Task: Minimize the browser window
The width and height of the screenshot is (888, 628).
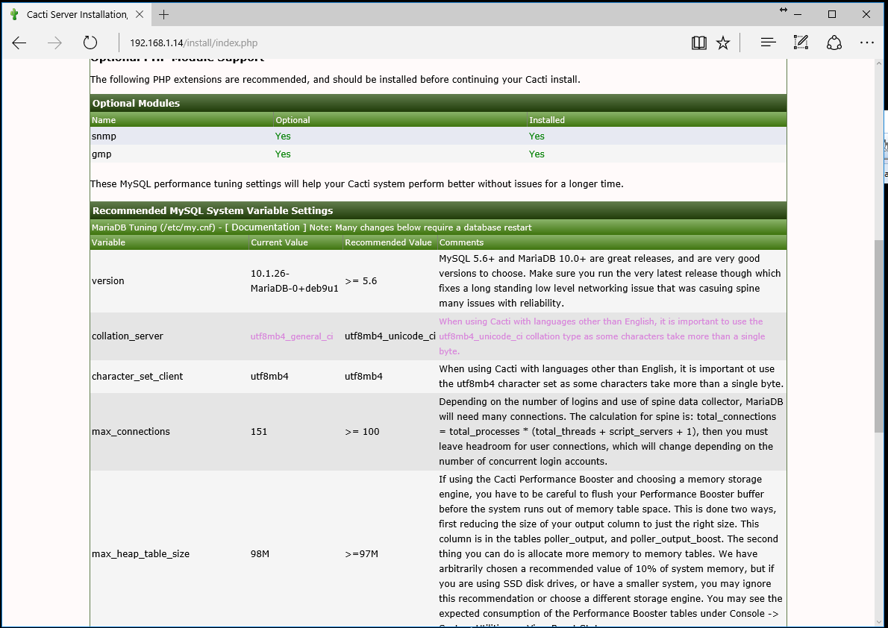Action: [798, 15]
